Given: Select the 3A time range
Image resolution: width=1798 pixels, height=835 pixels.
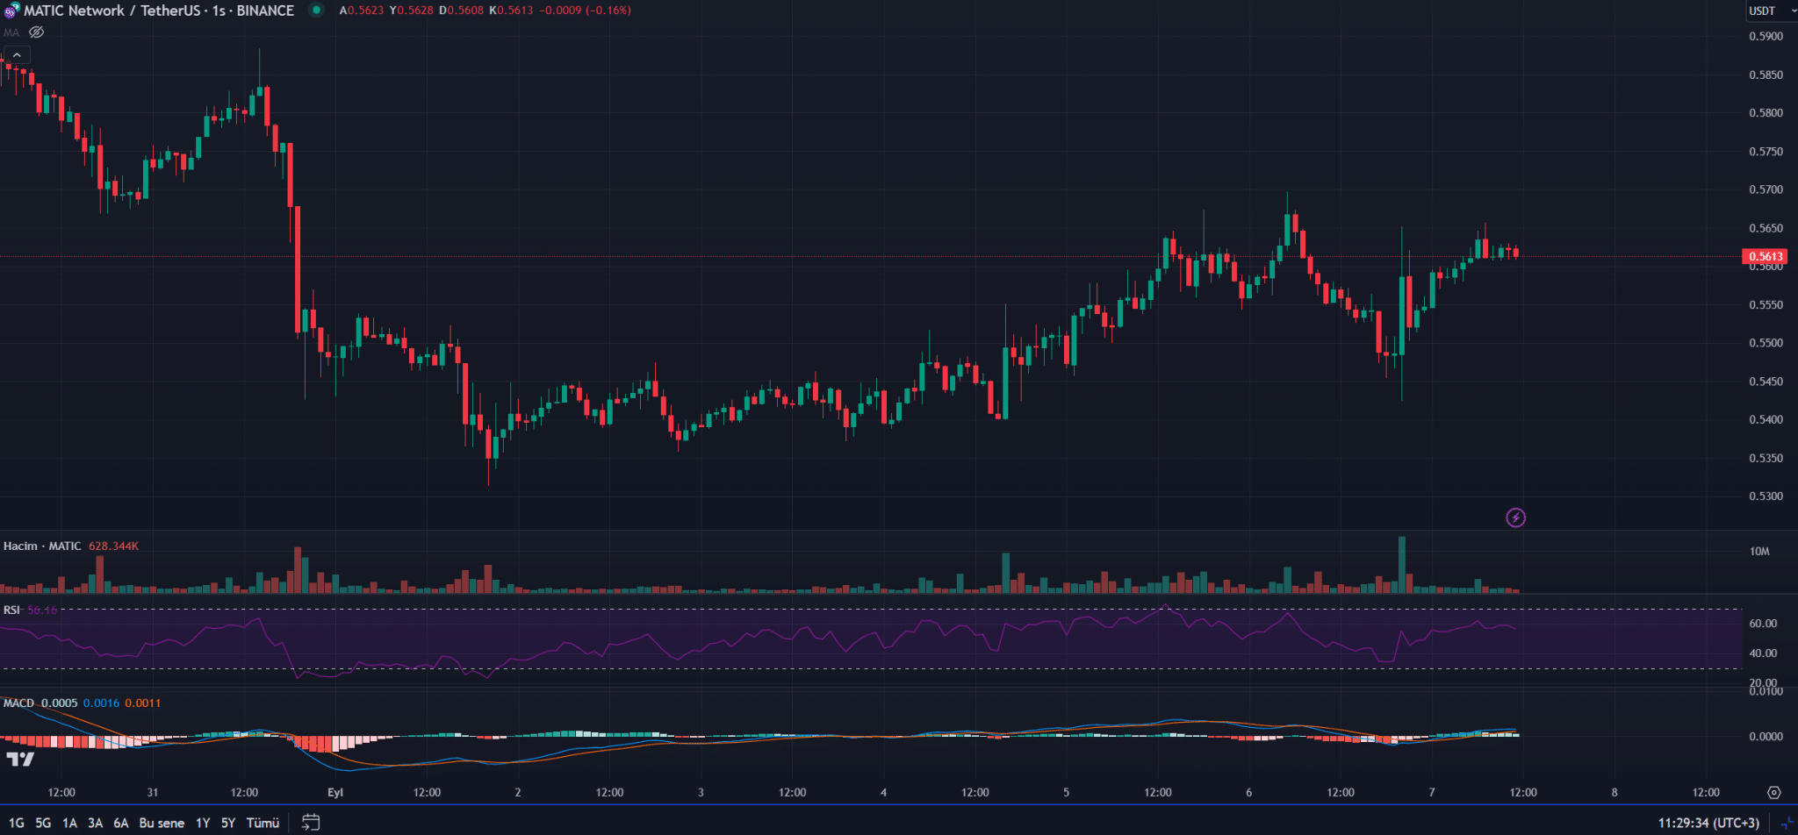Looking at the screenshot, I should 95,823.
